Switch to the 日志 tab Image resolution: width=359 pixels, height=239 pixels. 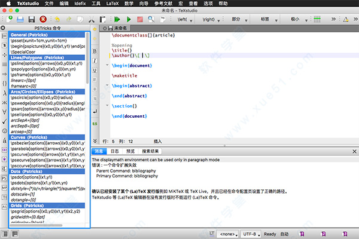[x=115, y=151]
